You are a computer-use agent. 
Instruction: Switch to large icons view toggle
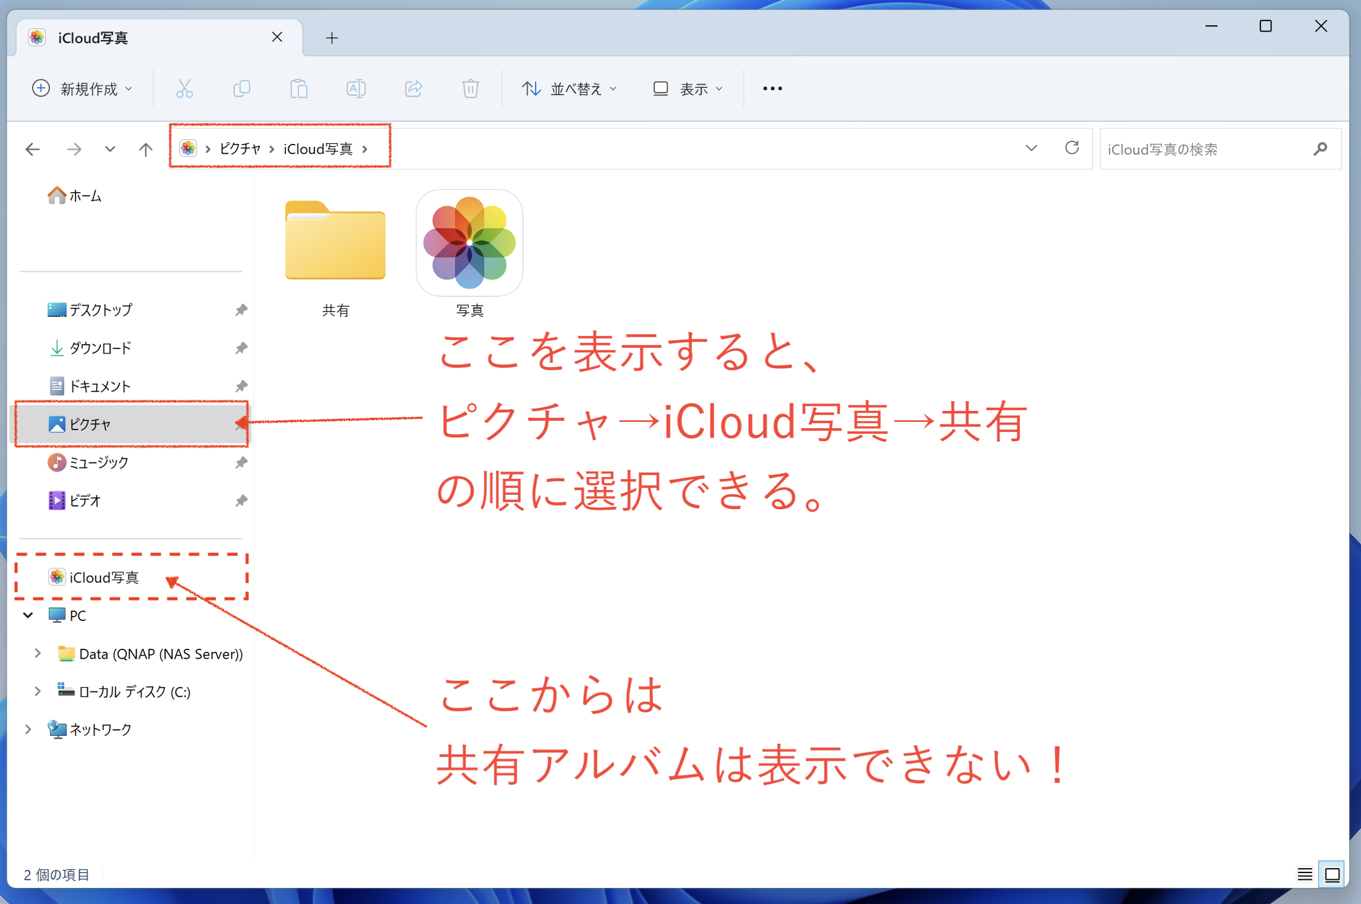[x=1333, y=874]
